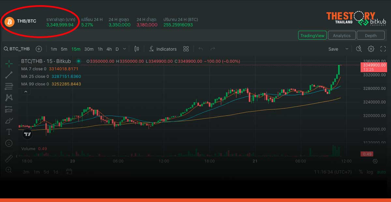
Task: Open the chart settings gear
Action: tap(371, 49)
